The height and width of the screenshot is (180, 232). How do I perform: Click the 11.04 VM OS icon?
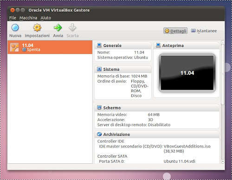pos(14,47)
